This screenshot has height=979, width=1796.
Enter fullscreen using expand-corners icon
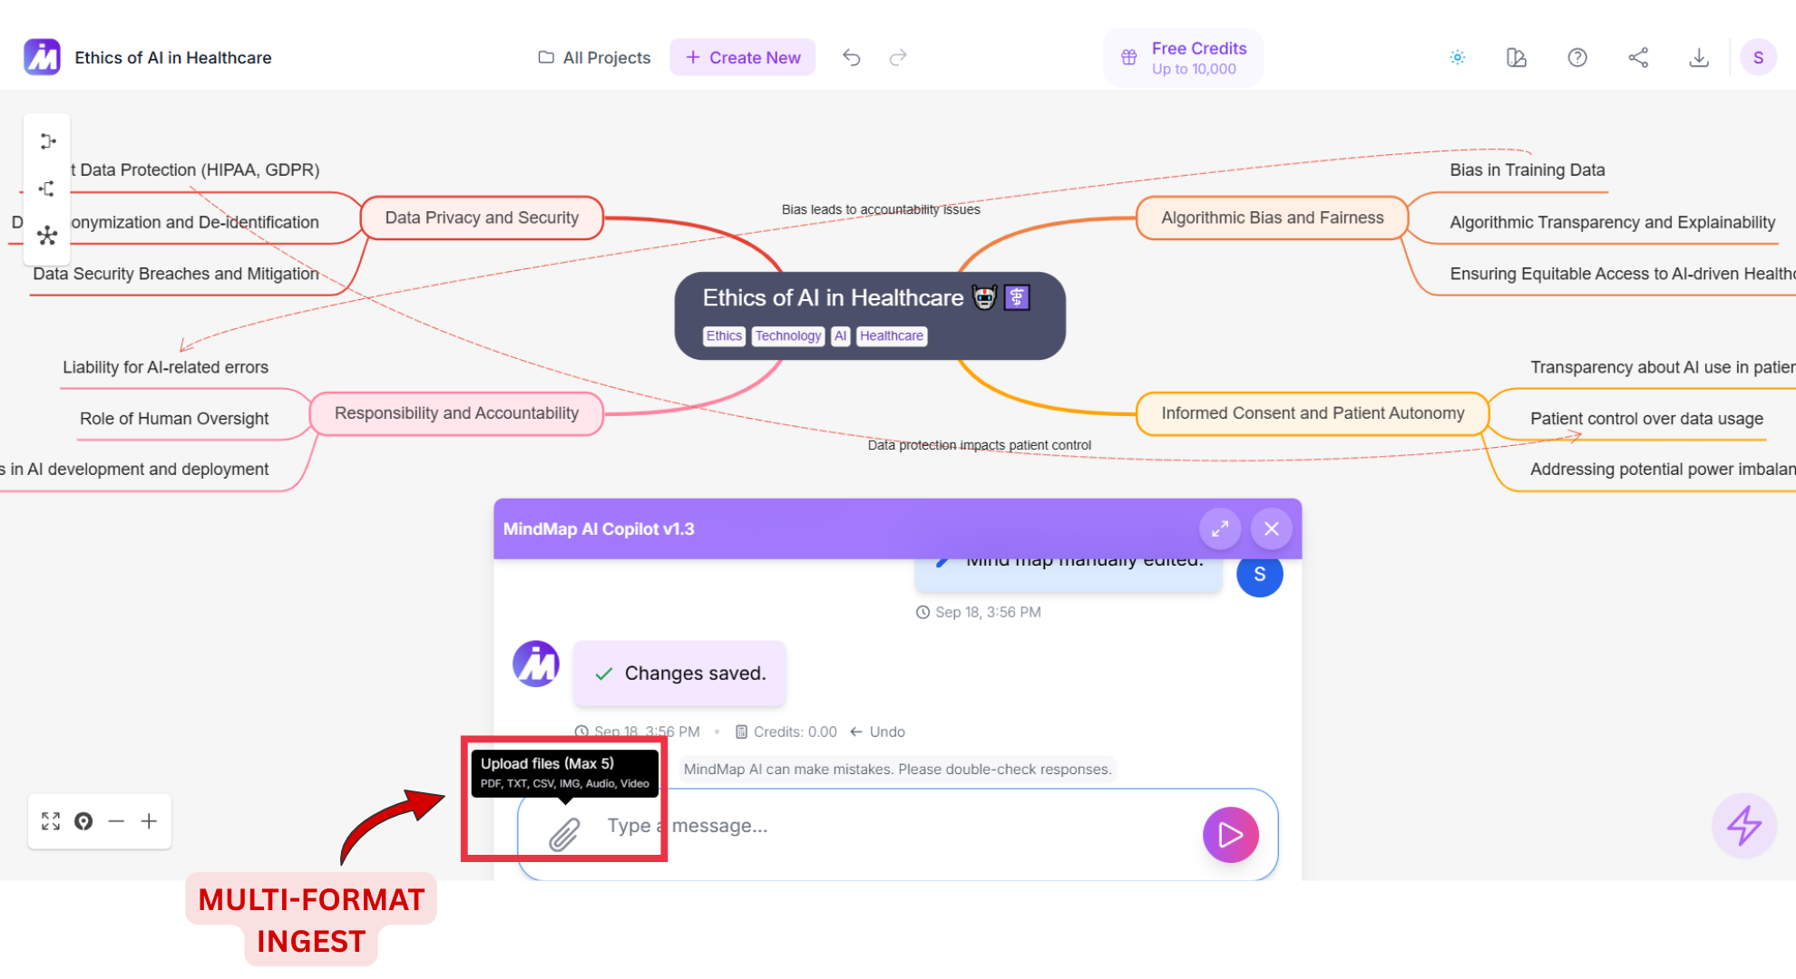(x=51, y=821)
